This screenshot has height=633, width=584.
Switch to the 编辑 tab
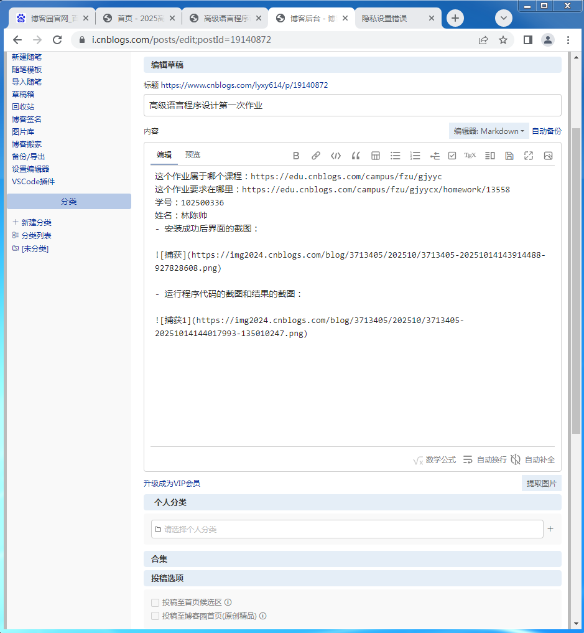point(164,155)
